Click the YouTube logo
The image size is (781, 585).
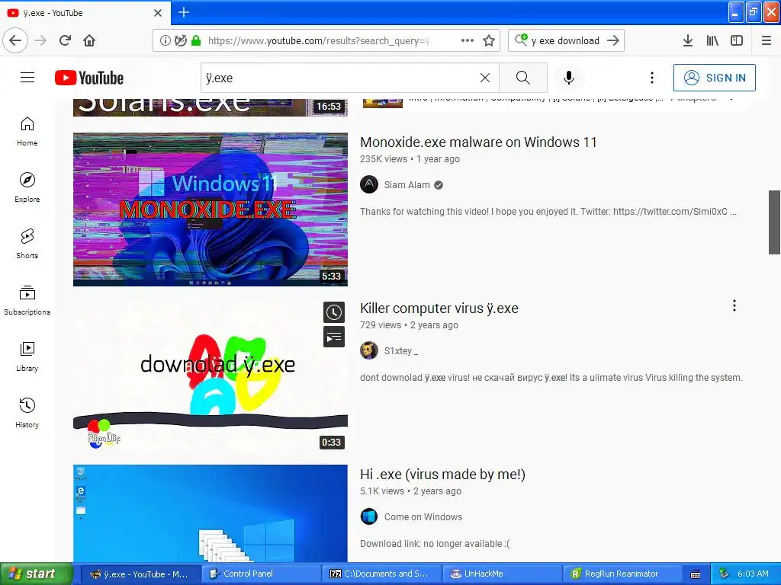pyautogui.click(x=89, y=78)
